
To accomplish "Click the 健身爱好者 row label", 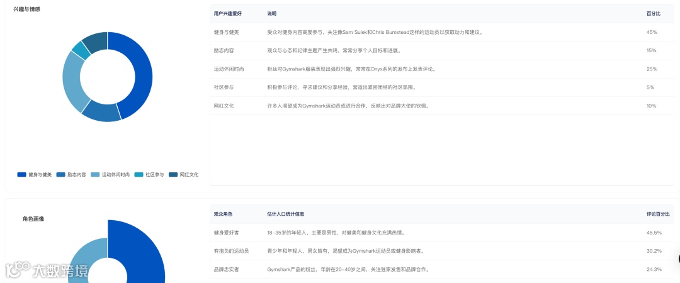I will [x=227, y=232].
